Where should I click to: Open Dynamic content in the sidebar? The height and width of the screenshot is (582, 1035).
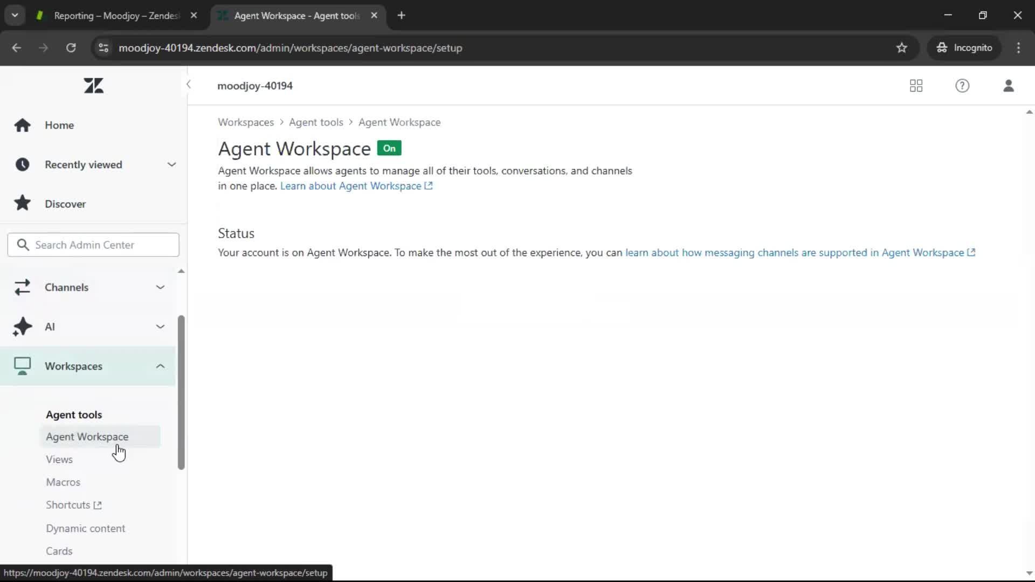coord(86,528)
